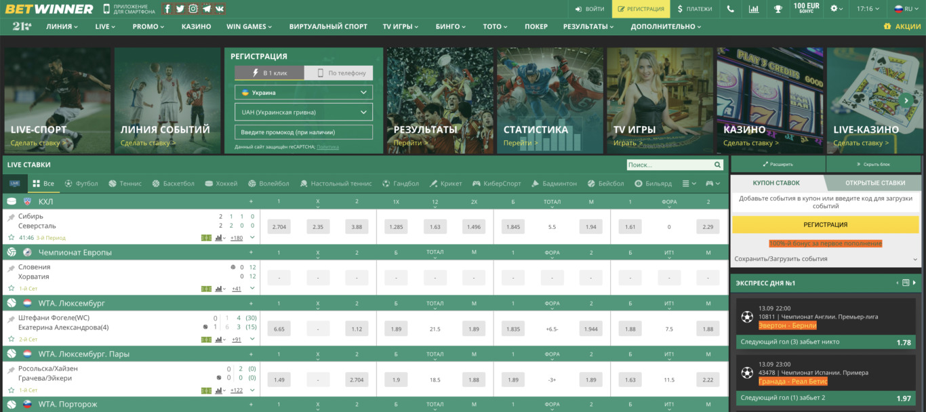This screenshot has height=412, width=926.
Task: Open the VK social icon
Action: pyautogui.click(x=220, y=9)
